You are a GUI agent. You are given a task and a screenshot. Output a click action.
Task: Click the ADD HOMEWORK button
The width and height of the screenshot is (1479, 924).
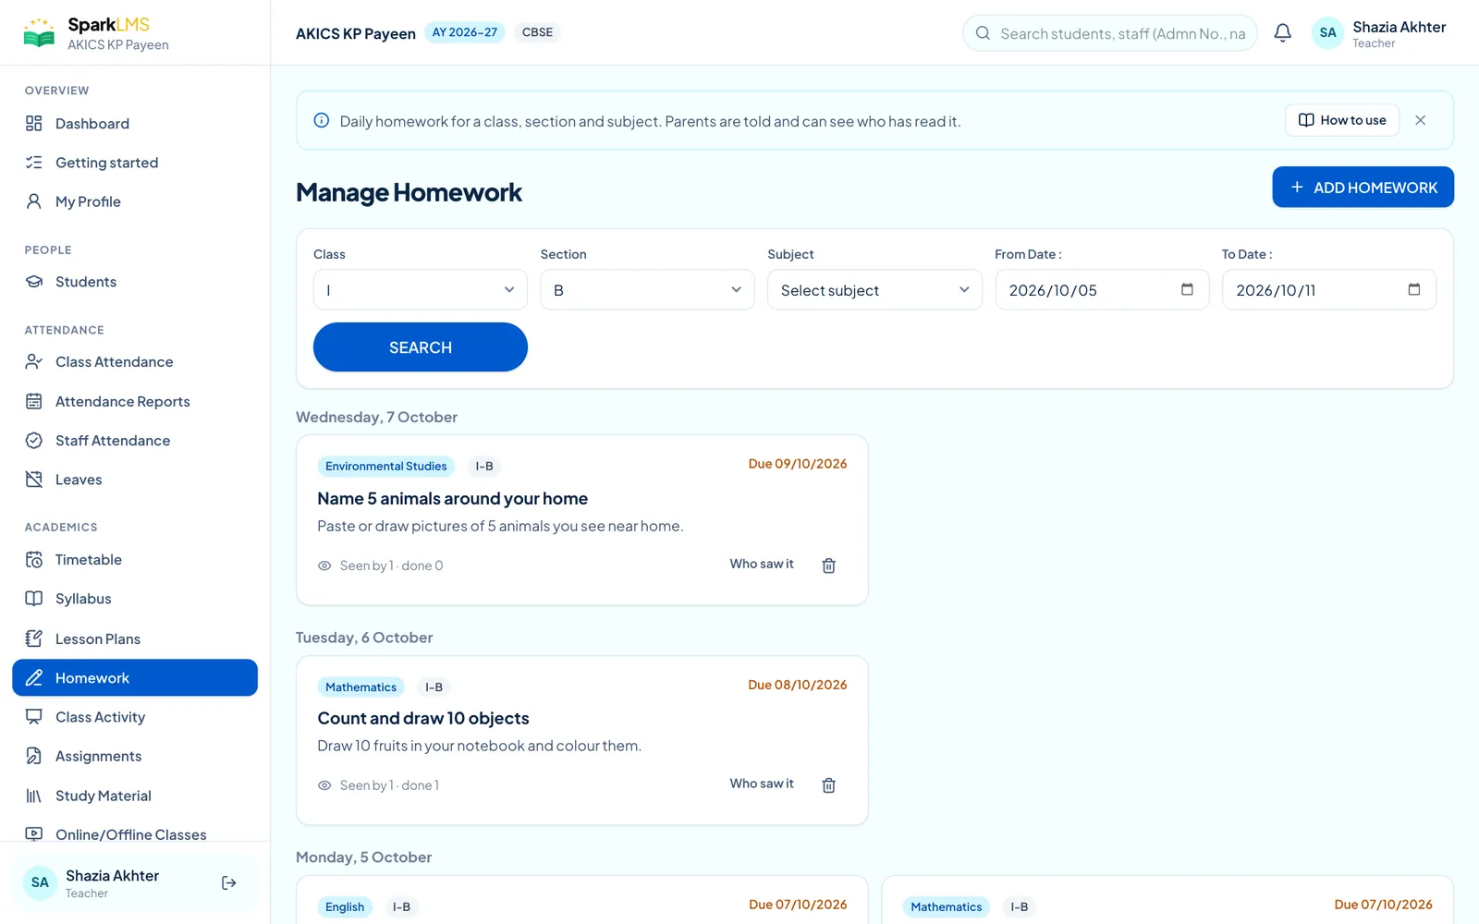click(1363, 188)
